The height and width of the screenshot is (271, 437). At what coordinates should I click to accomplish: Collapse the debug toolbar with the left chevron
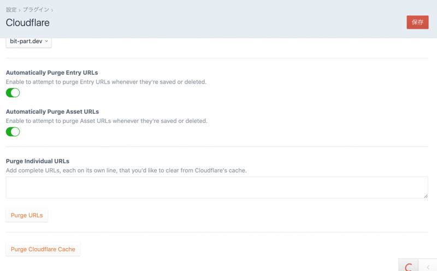(428, 267)
